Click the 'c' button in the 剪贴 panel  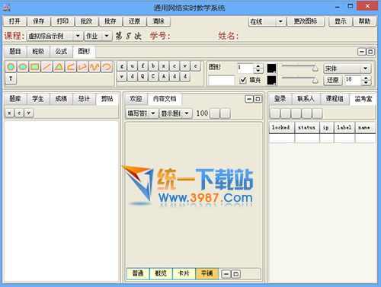tap(19, 113)
